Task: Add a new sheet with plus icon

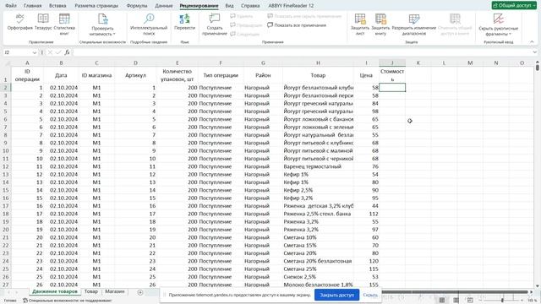Action: click(140, 292)
